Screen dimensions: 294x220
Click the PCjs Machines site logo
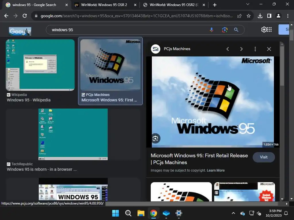click(155, 49)
